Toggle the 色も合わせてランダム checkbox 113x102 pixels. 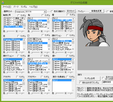click(80, 83)
